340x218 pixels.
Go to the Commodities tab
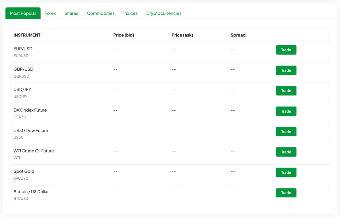(x=101, y=13)
